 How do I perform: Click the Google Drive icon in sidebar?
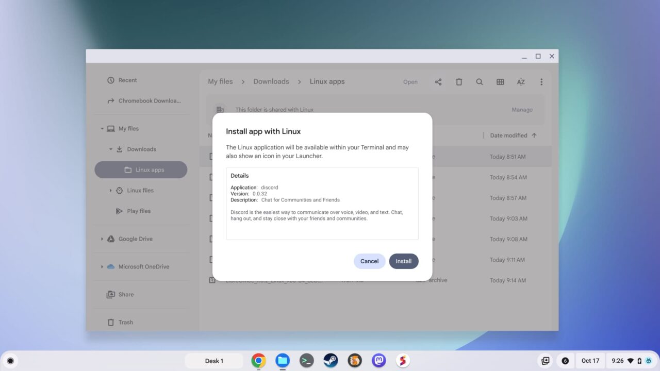point(110,239)
